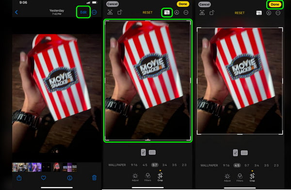Tap Done in the right edit screen
Image resolution: width=291 pixels, height=190 pixels.
[x=275, y=4]
